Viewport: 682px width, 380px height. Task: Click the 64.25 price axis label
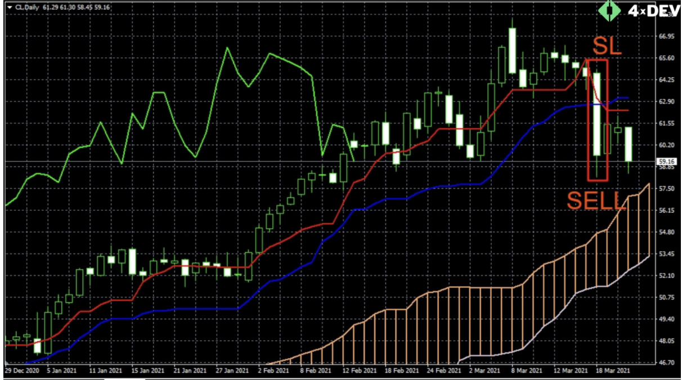coord(666,80)
